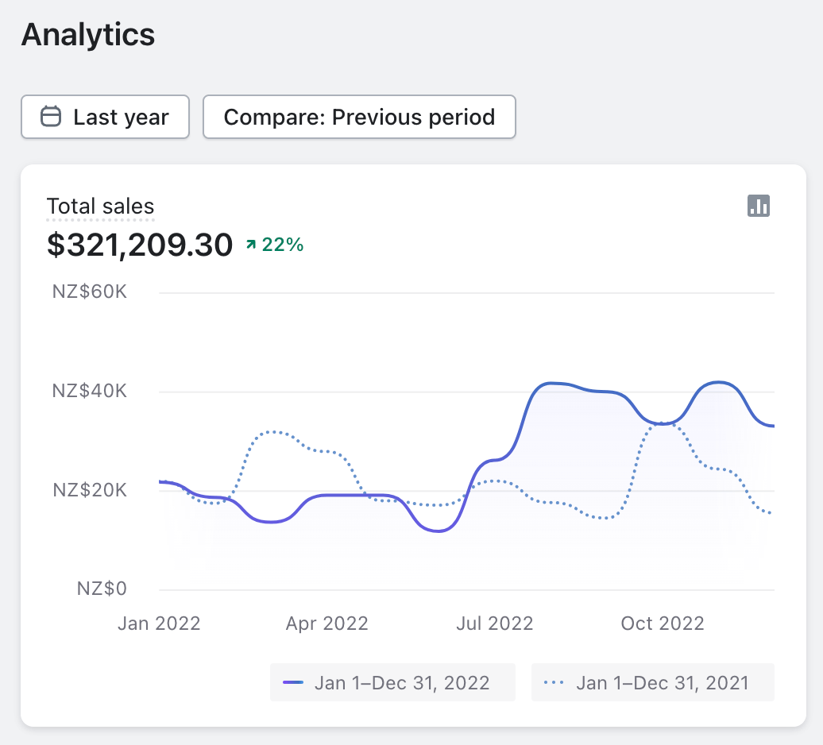Screen dimensions: 823x745
Task: Toggle the Jan 1–Dec 31, 2021 legend series
Action: click(x=652, y=683)
